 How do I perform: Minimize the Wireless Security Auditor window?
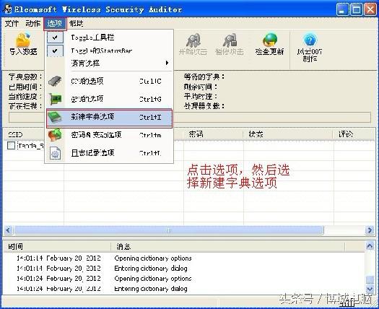pos(342,9)
